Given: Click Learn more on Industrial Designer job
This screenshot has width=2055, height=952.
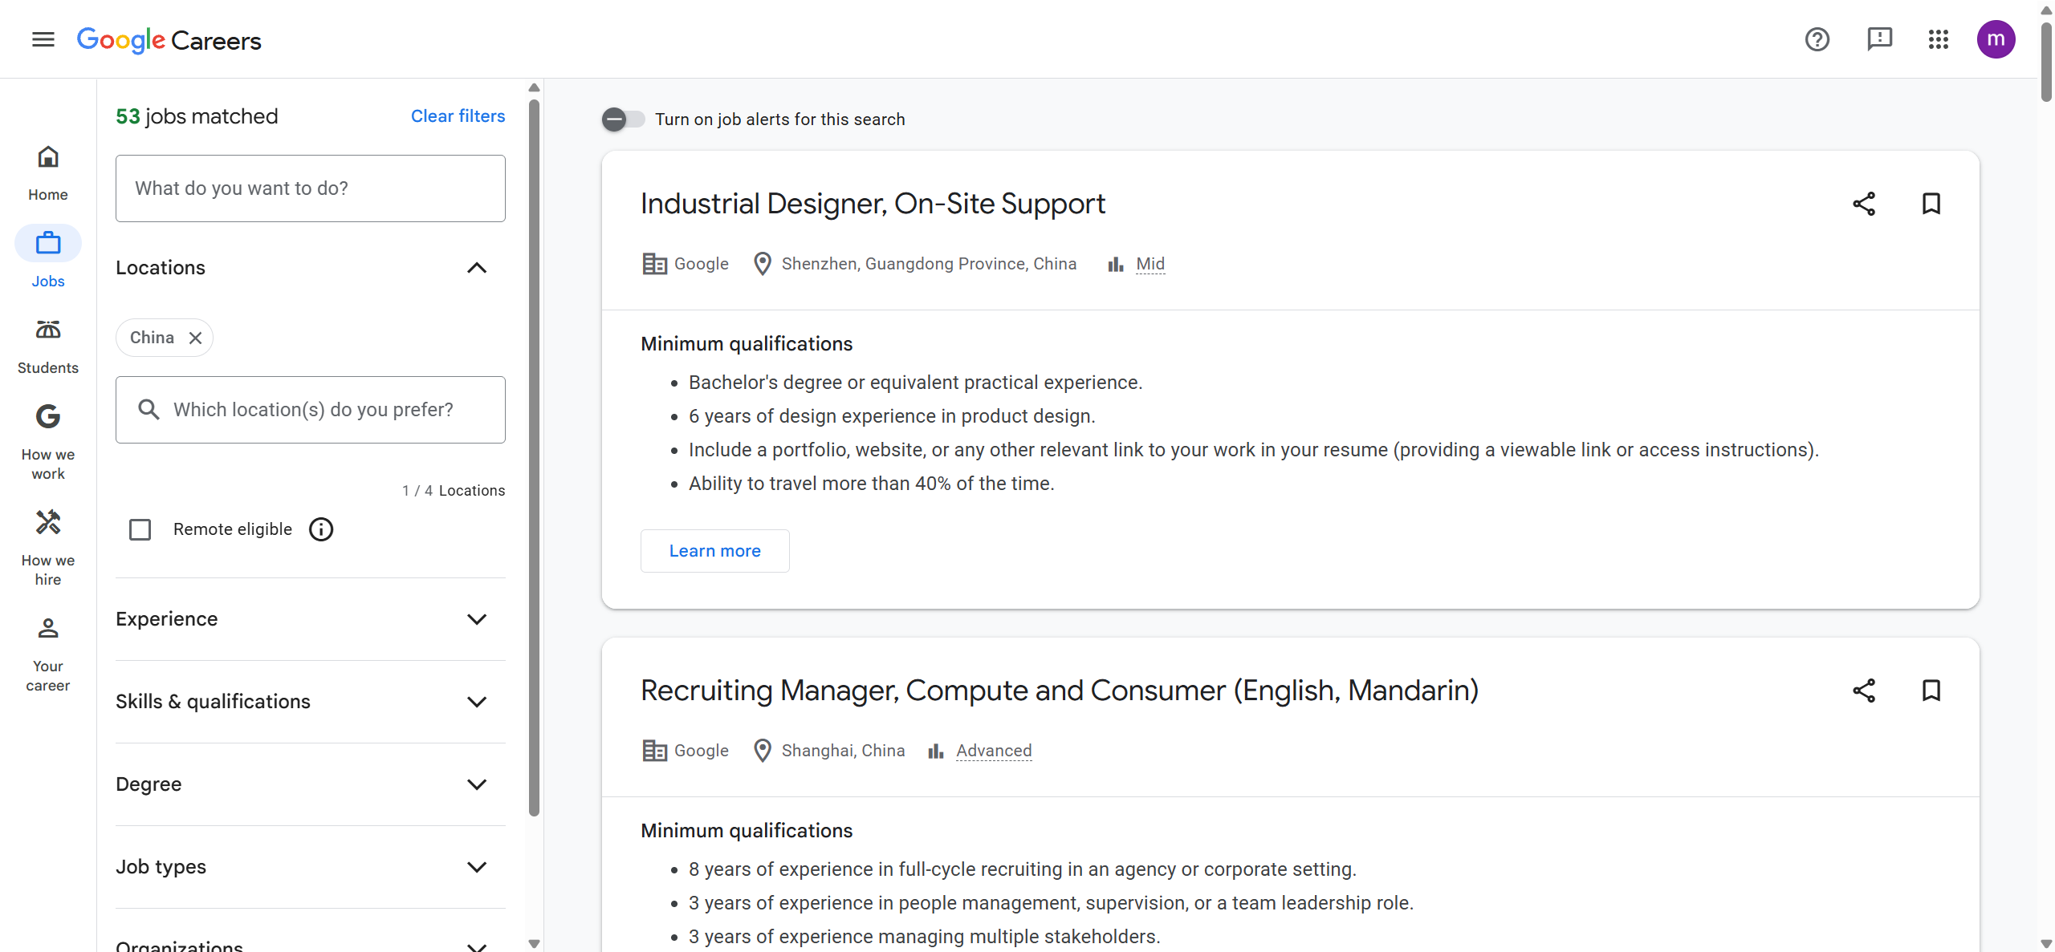Looking at the screenshot, I should pos(714,551).
